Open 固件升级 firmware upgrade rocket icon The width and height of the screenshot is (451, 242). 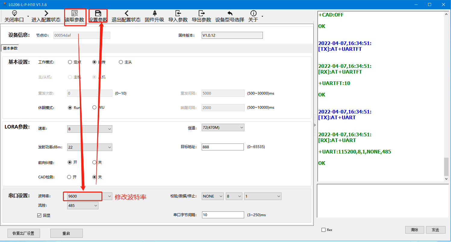point(154,14)
